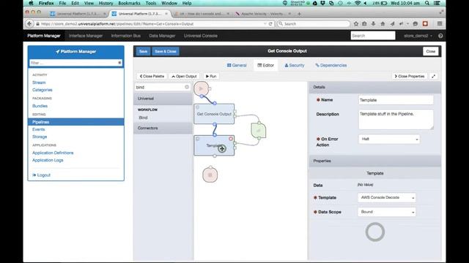Toggle the checkbox on Template node

(x=197, y=139)
